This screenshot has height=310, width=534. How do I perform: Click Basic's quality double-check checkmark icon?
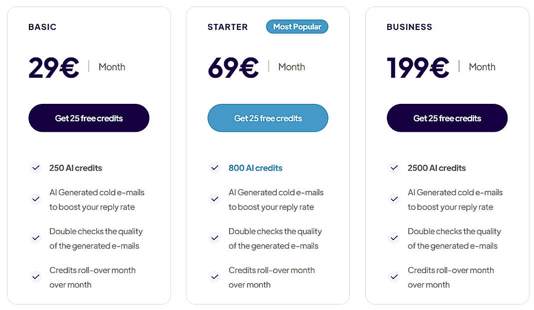[x=35, y=238]
